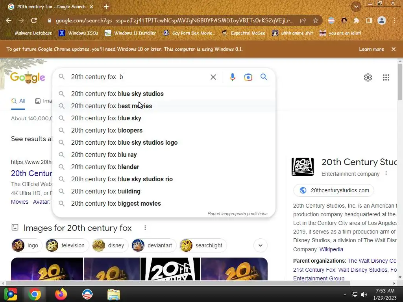
Task: Clear the search box text
Action: tap(213, 77)
